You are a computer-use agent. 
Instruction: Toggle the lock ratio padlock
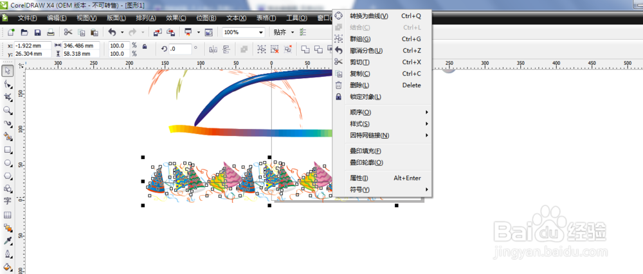(x=144, y=47)
